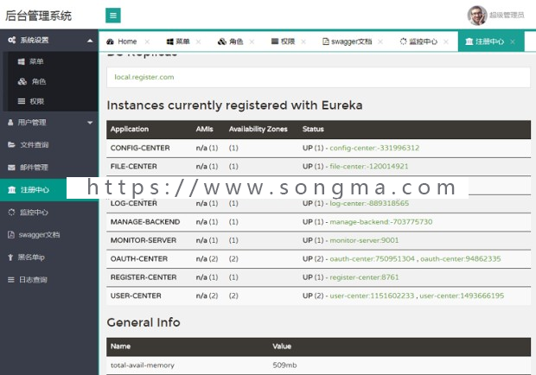Close the 注册中心 tab
Image resolution: width=536 pixels, height=375 pixels.
coord(513,41)
